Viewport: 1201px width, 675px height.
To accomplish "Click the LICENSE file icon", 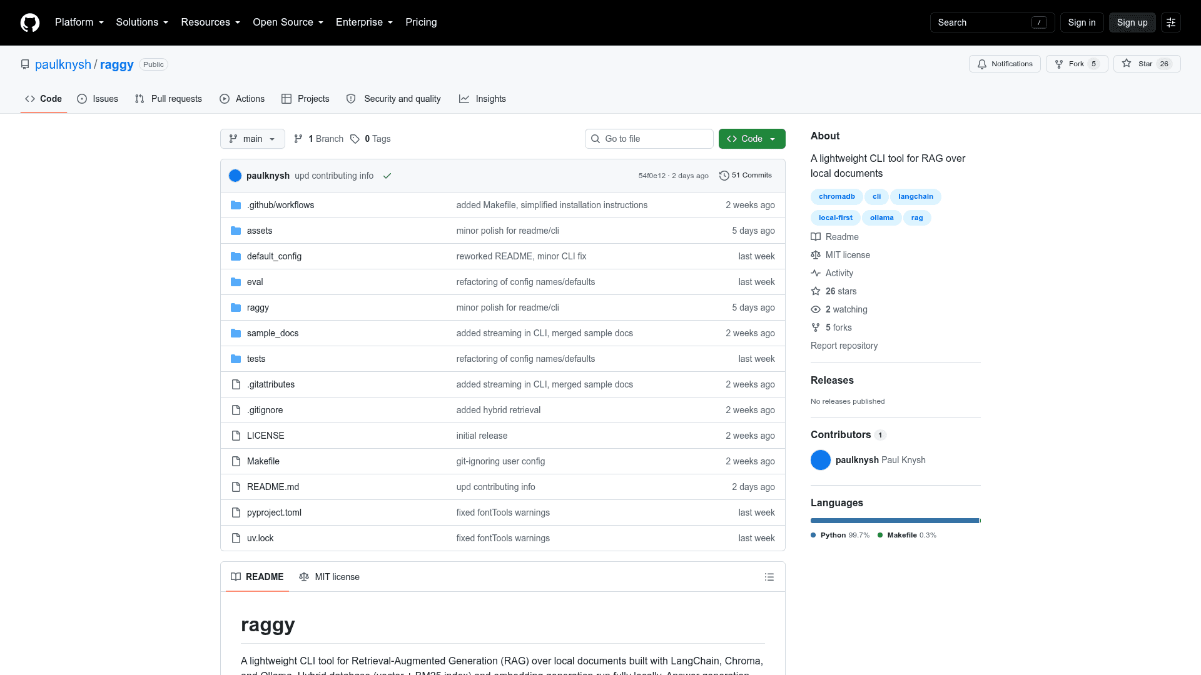I will [x=236, y=436].
